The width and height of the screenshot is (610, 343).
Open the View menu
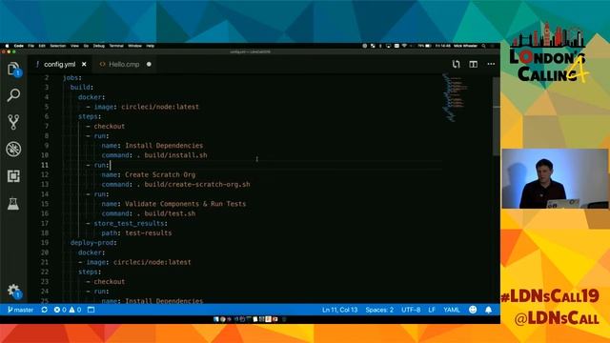coord(74,46)
